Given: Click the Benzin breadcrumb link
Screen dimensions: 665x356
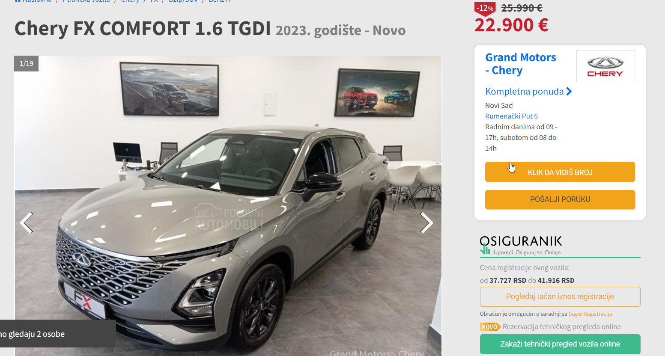Looking at the screenshot, I should [219, 1].
